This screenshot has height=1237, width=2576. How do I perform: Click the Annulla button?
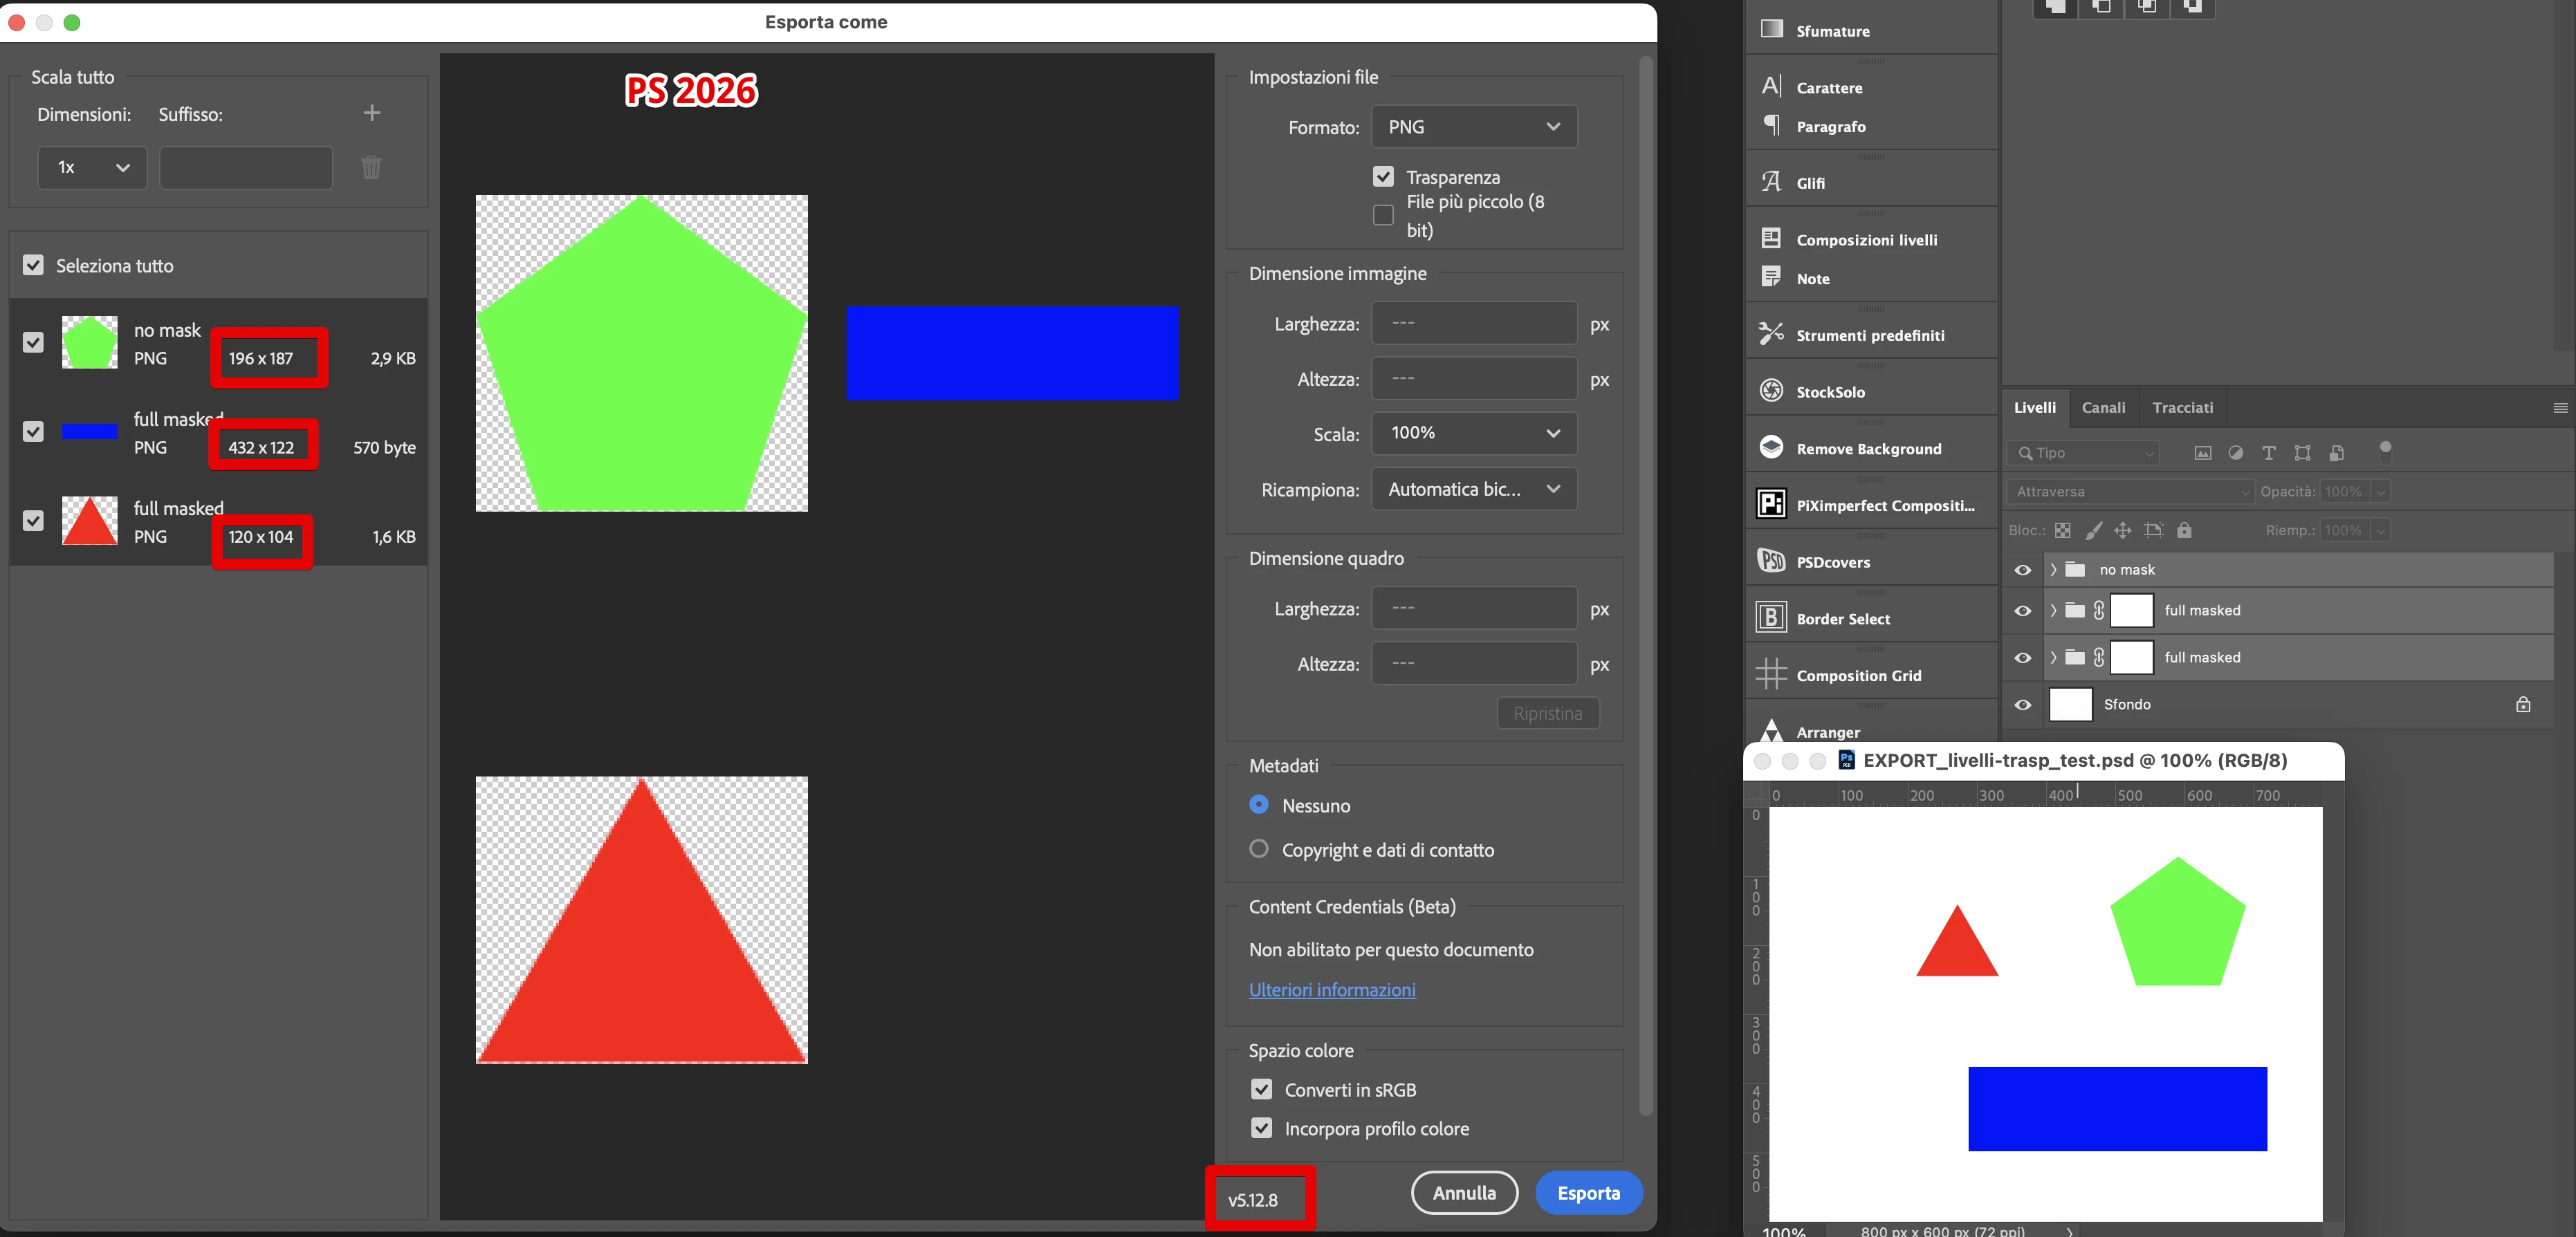[1464, 1193]
